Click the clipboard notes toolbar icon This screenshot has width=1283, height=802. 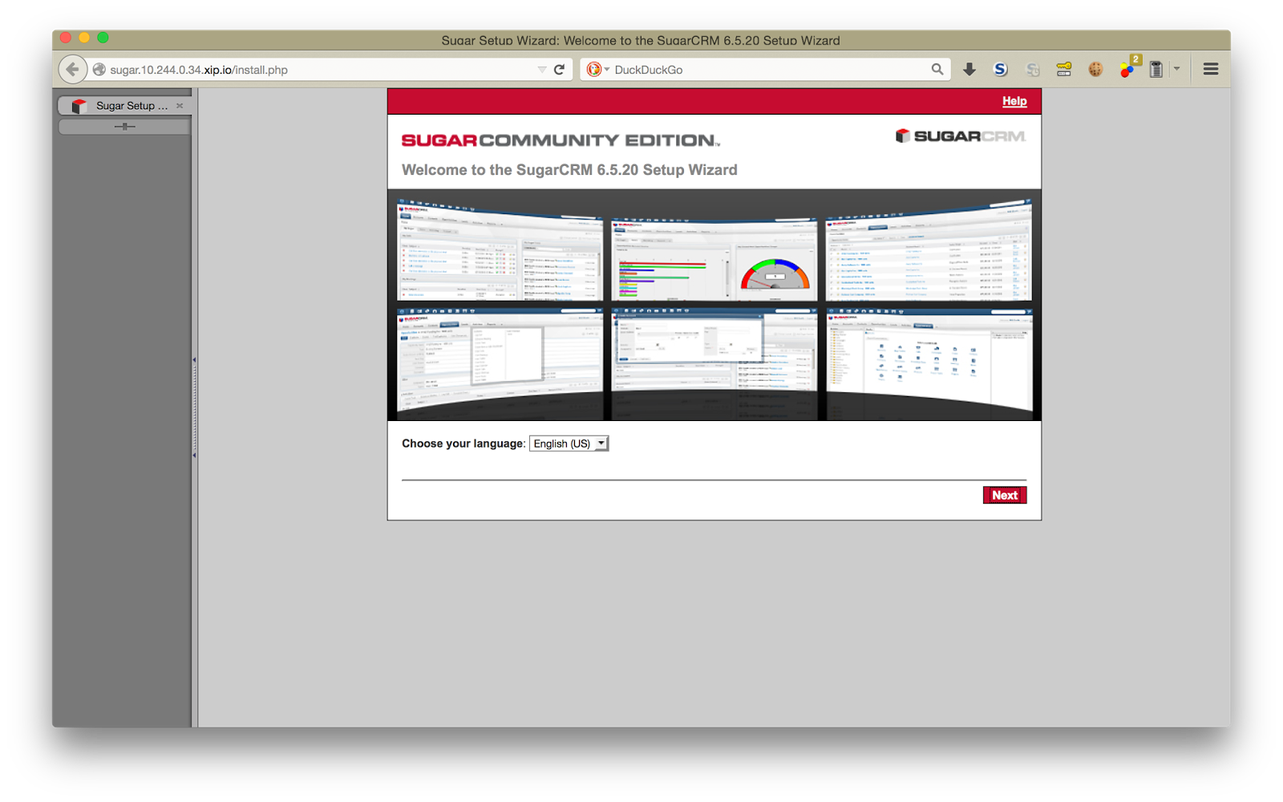point(1156,70)
